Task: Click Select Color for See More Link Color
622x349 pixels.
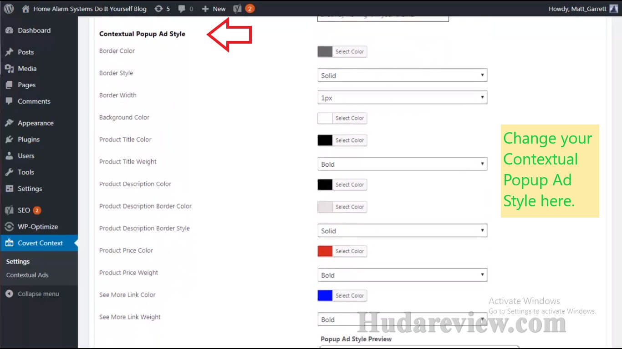Action: tap(350, 296)
